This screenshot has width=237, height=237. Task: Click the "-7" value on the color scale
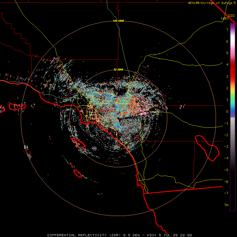click(x=226, y=193)
